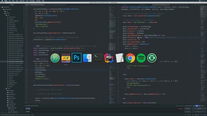Click the left editor pane's minimap

tap(112, 54)
